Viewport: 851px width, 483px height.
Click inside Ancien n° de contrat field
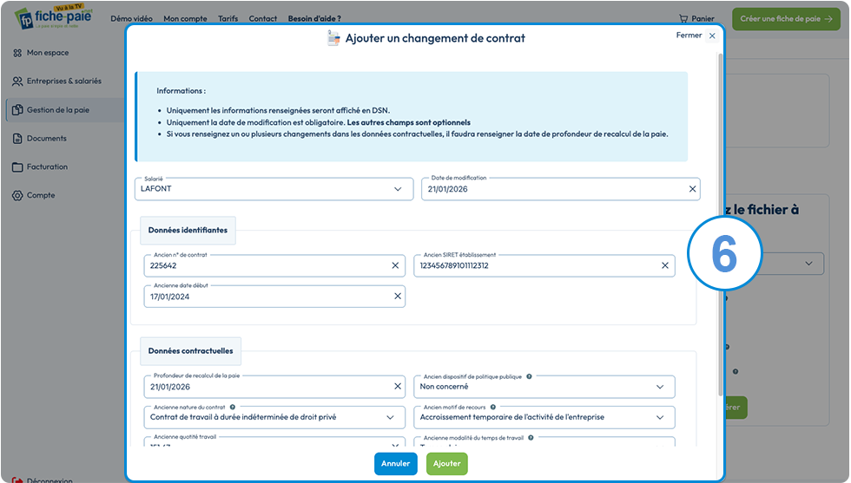pos(274,265)
